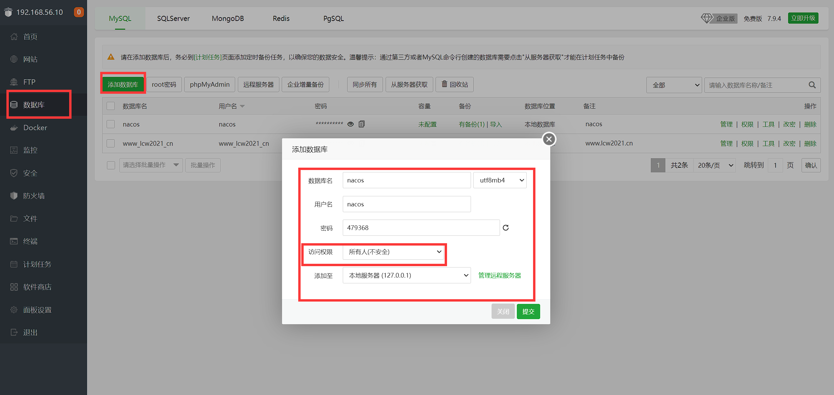Image resolution: width=834 pixels, height=395 pixels.
Task: Switch to the MongoDB tab
Action: tap(228, 19)
